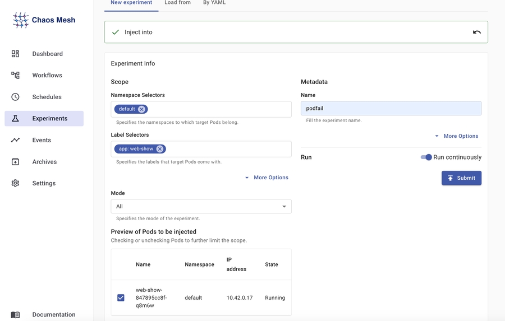This screenshot has height=321, width=505.
Task: Open Schedules via the clock icon
Action: 15,97
